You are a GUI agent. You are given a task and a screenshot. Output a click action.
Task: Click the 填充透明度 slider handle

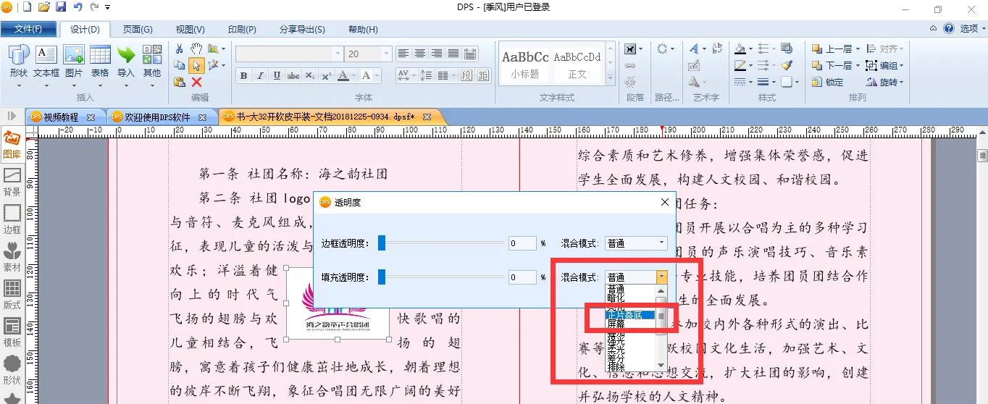[x=382, y=277]
